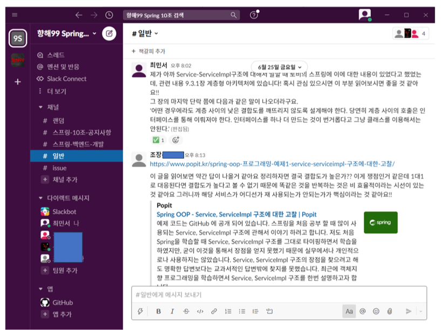Toggle code block formatting
This screenshot has width=441, height=330.
tap(269, 311)
